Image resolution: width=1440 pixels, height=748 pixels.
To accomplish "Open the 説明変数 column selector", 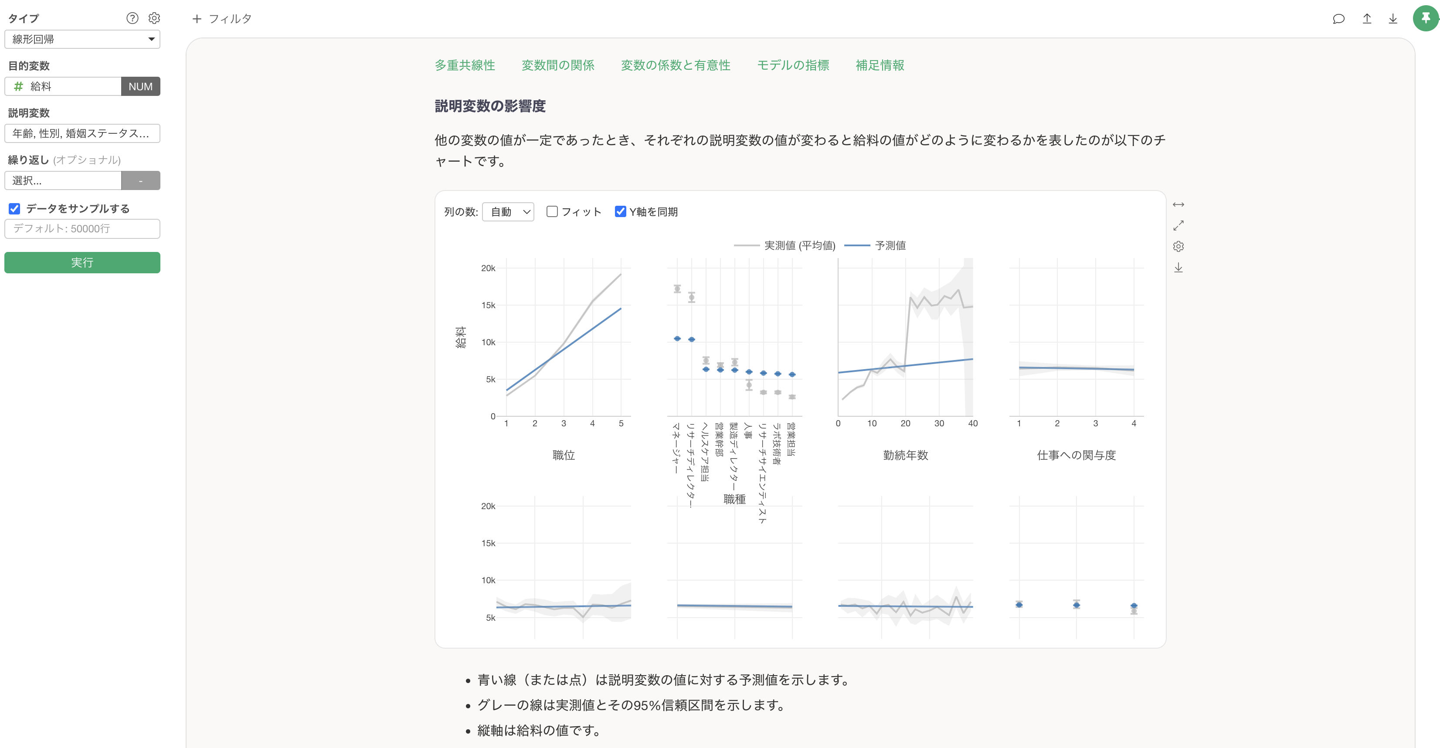I will tap(82, 134).
